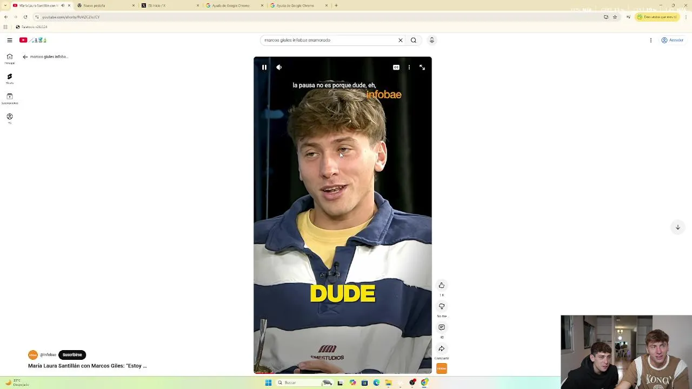Open the orange infobae sound thumbnail
692x389 pixels.
point(442,368)
